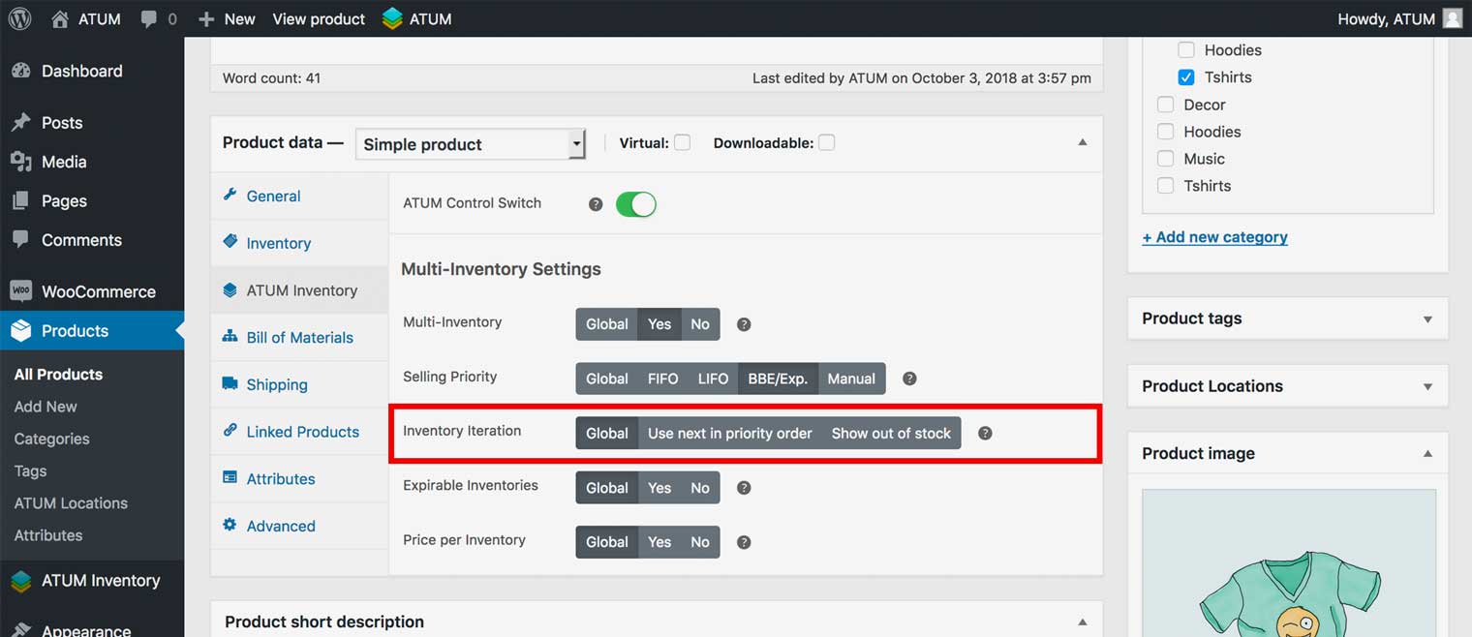Click the ATUM layered logo in top bar
This screenshot has width=1472, height=637.
pos(392,18)
